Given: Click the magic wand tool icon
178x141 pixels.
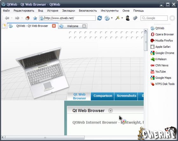Looking at the screenshot, I should pyautogui.click(x=117, y=18).
